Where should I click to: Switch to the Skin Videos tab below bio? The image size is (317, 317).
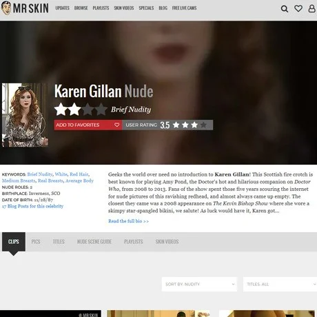[167, 242]
